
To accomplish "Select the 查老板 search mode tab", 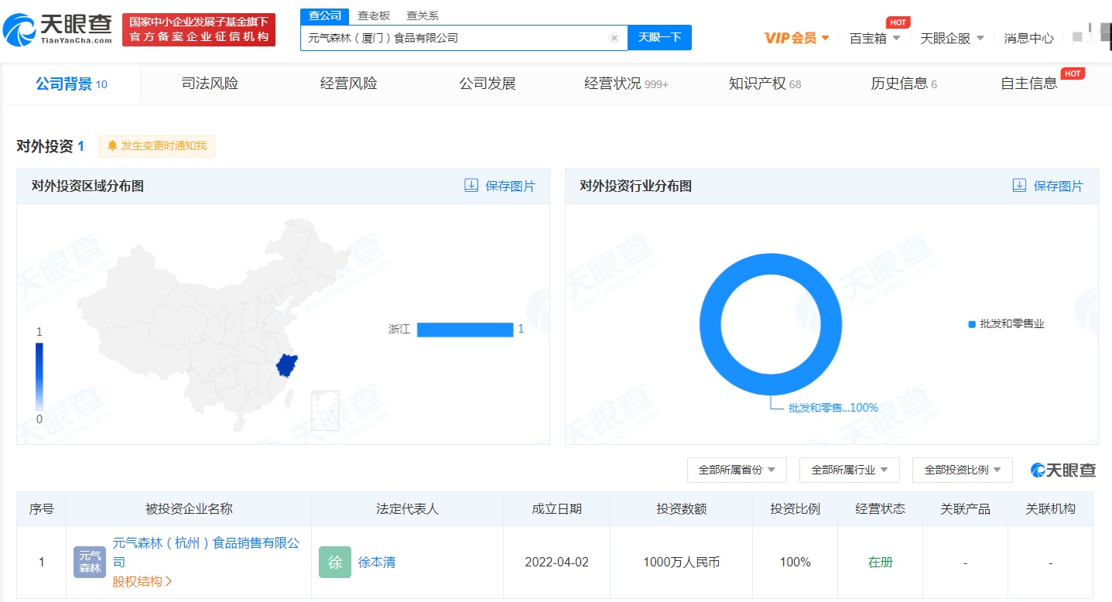I will 374,15.
